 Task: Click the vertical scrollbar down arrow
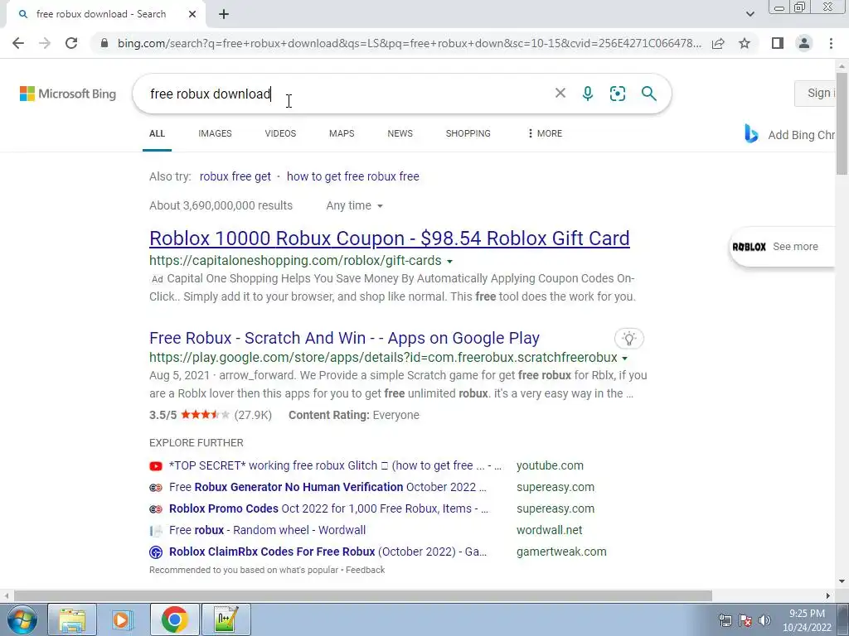pos(842,581)
